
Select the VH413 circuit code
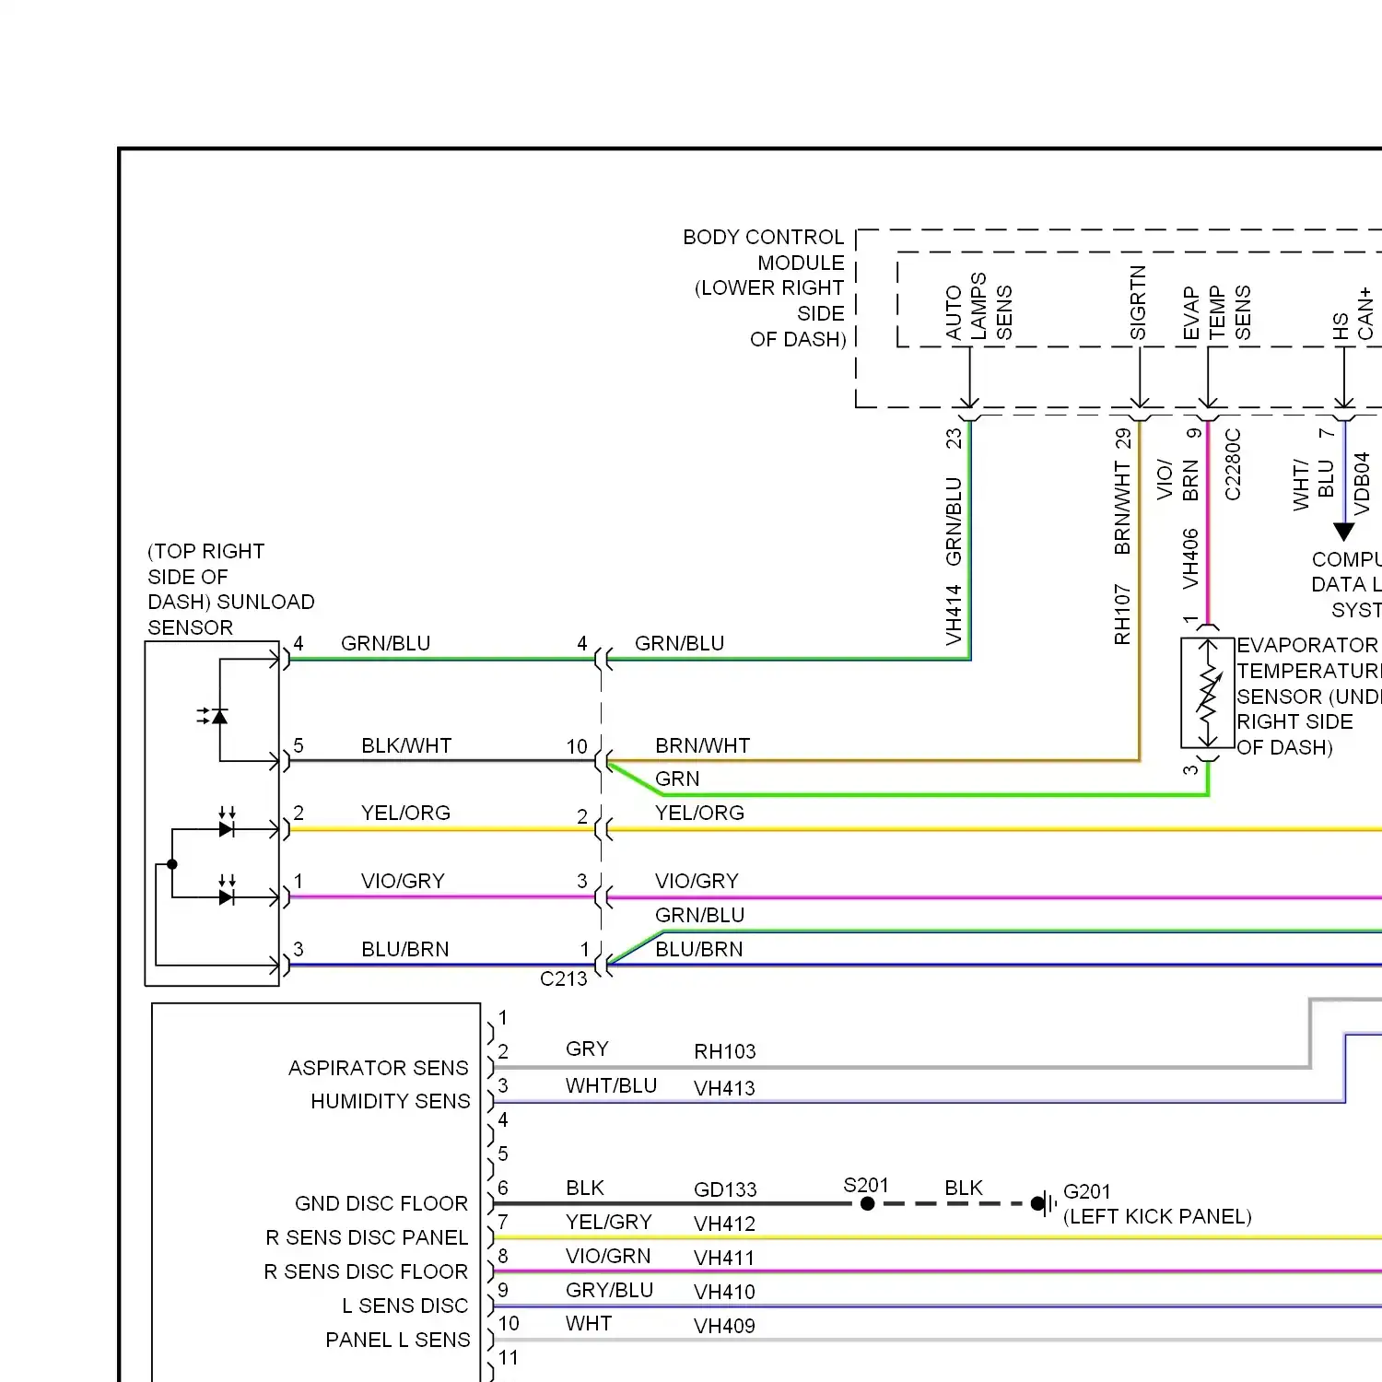[724, 1088]
